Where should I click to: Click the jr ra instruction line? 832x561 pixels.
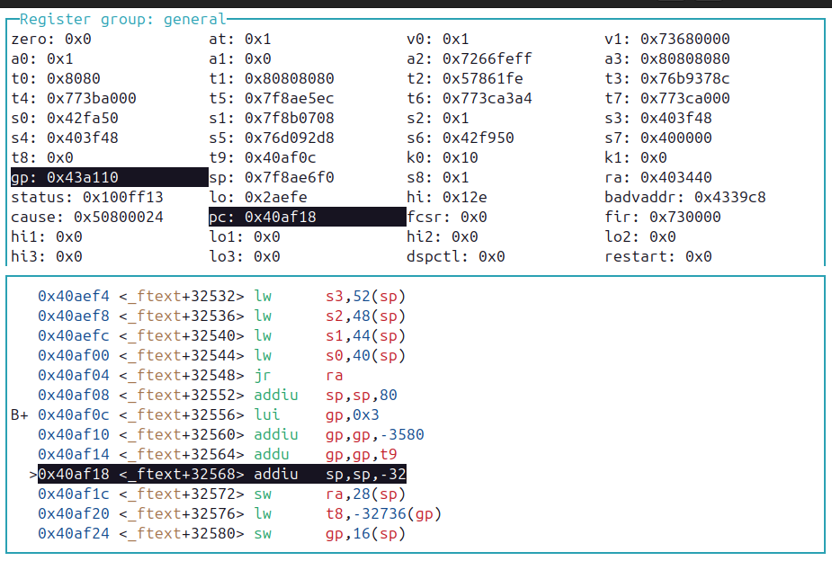(191, 376)
